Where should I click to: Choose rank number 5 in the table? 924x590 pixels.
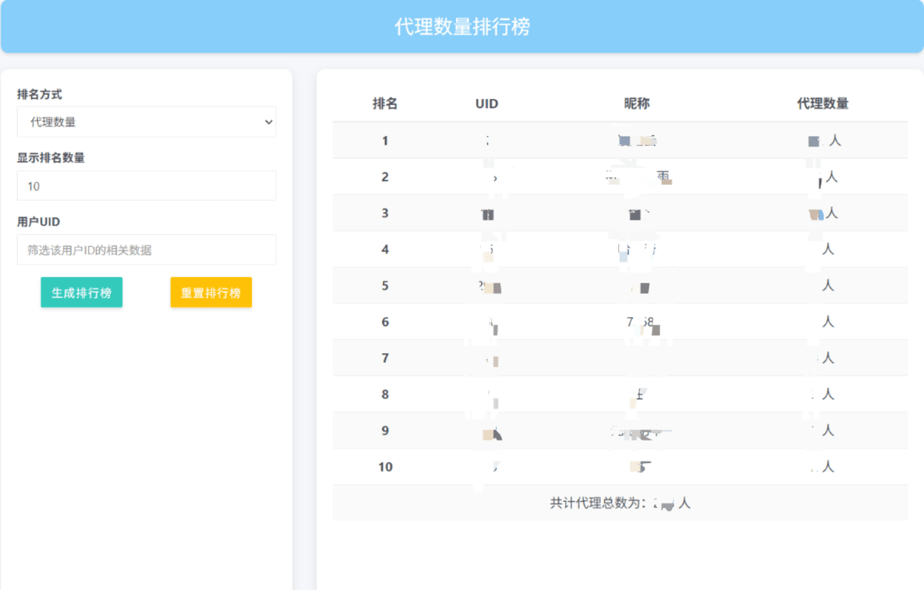click(385, 286)
